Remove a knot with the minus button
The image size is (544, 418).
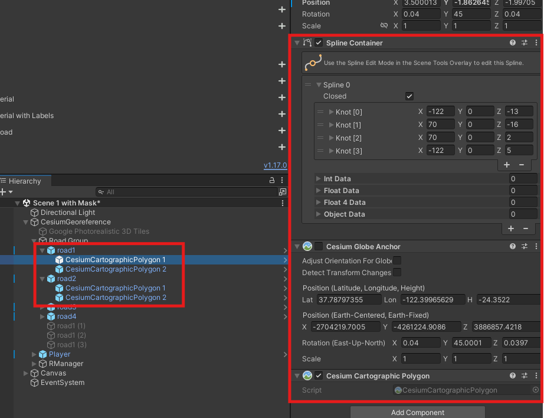[x=522, y=165]
